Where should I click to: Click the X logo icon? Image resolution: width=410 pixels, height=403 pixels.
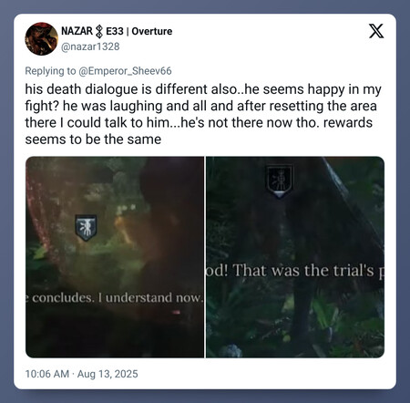tap(376, 31)
